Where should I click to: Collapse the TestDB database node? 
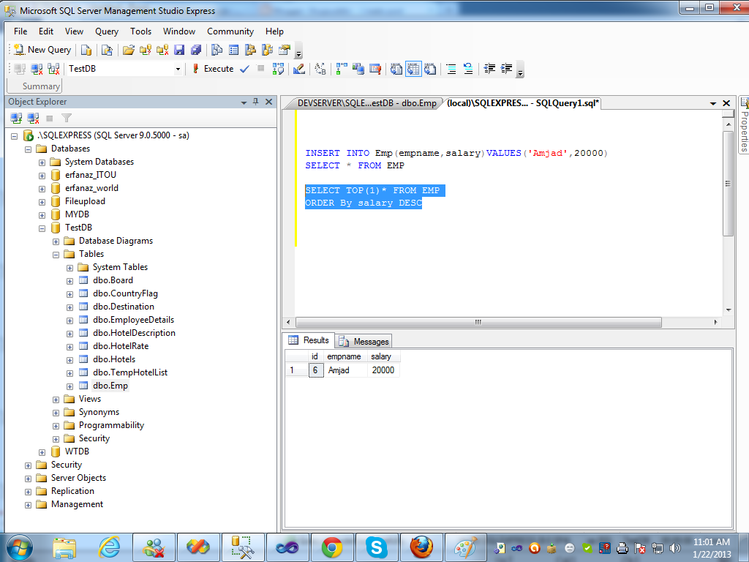42,228
